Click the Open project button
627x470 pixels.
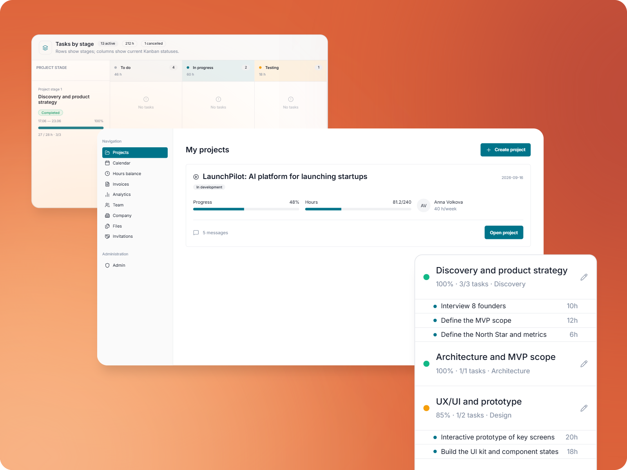point(504,233)
